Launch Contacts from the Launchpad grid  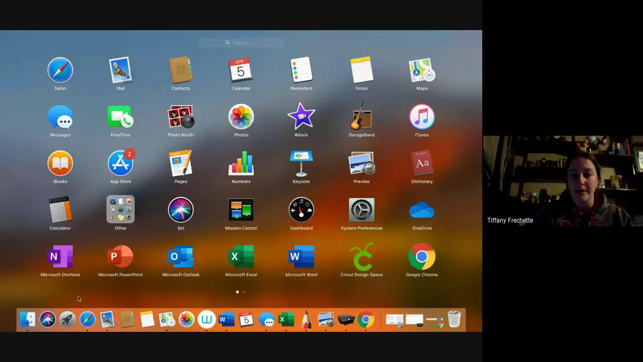coord(181,70)
